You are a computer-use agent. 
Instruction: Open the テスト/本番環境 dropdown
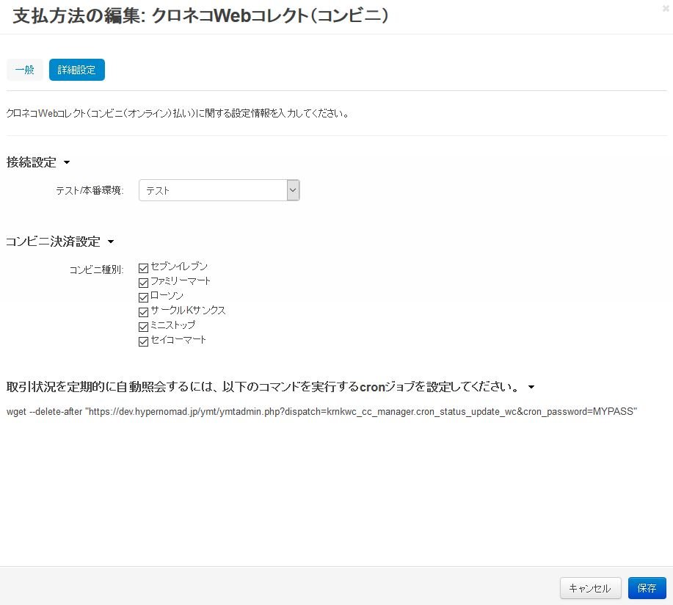coord(219,190)
